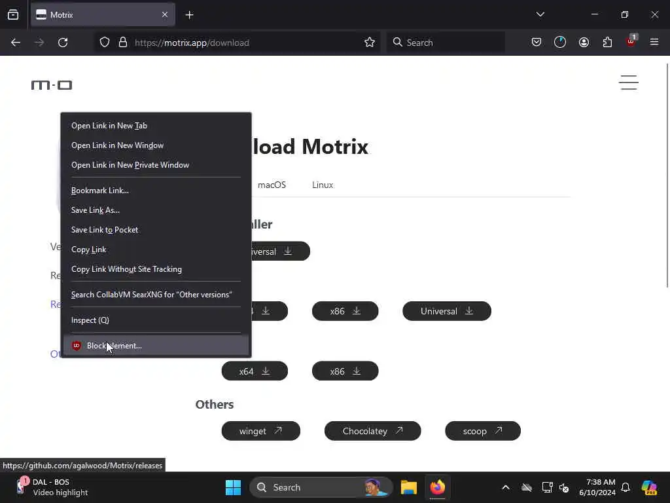This screenshot has width=670, height=503.
Task: Click the site padlock security icon
Action: tap(123, 43)
